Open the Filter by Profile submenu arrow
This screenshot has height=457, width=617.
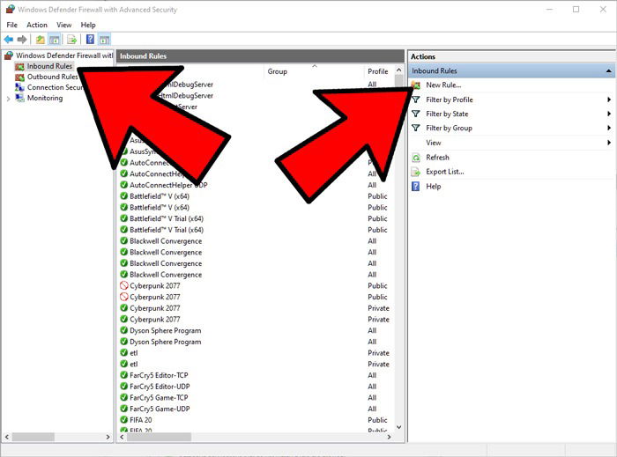coord(609,100)
